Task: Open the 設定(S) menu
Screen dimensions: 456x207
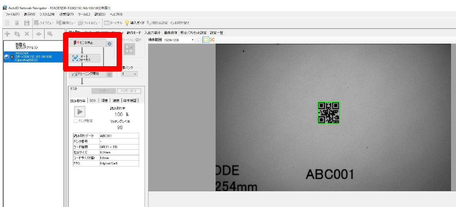Action: [100, 14]
